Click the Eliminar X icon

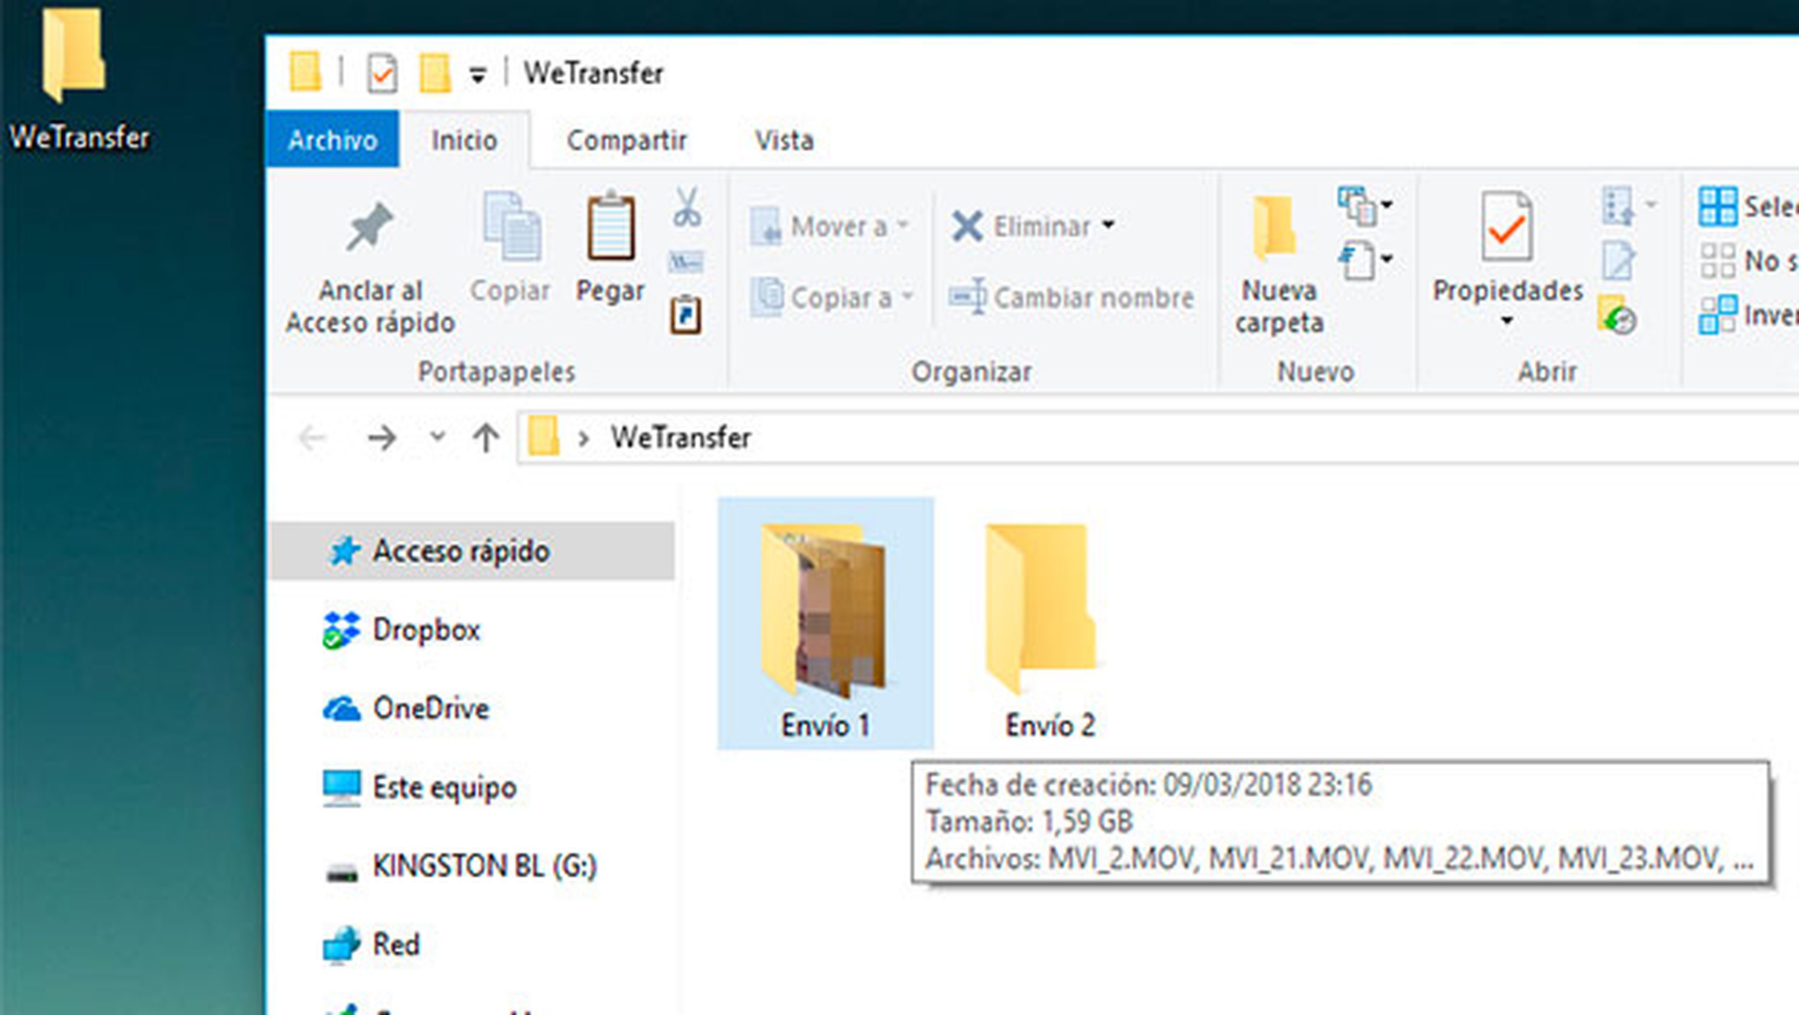pos(967,225)
